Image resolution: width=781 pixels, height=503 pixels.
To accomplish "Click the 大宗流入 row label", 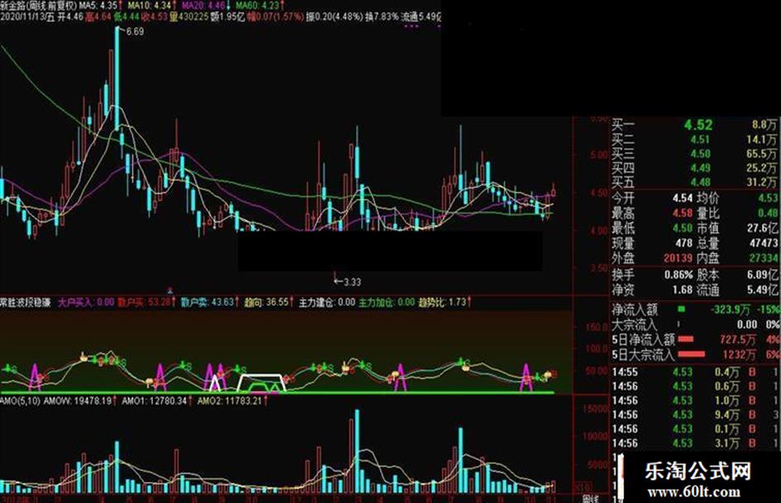I will click(635, 325).
